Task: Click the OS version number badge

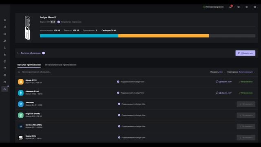Action: 53,22
